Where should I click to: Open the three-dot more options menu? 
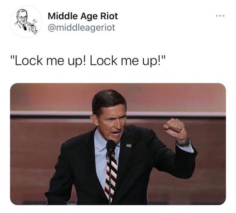(220, 16)
